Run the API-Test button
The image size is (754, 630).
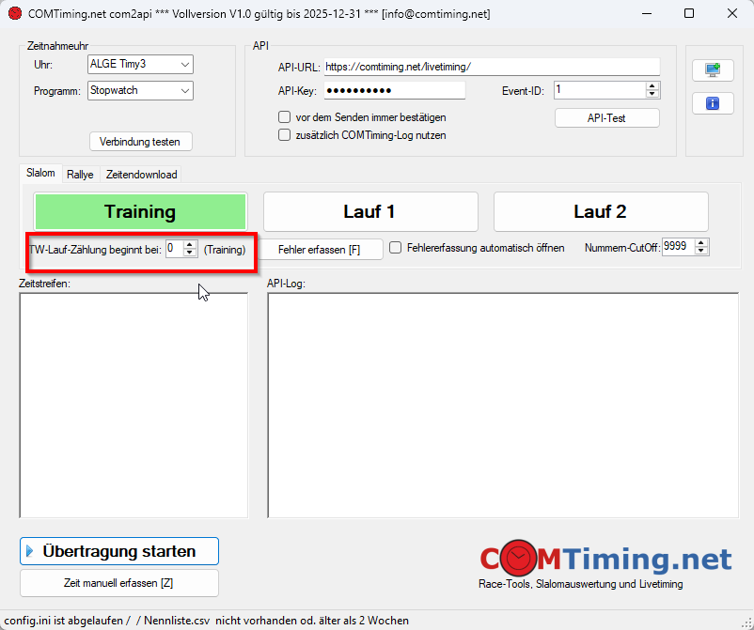pyautogui.click(x=606, y=118)
